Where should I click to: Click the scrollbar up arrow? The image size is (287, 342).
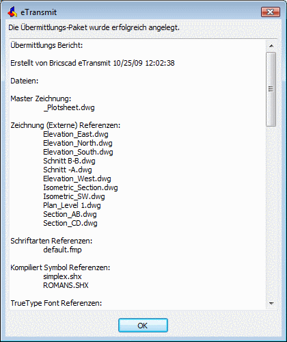[271, 46]
